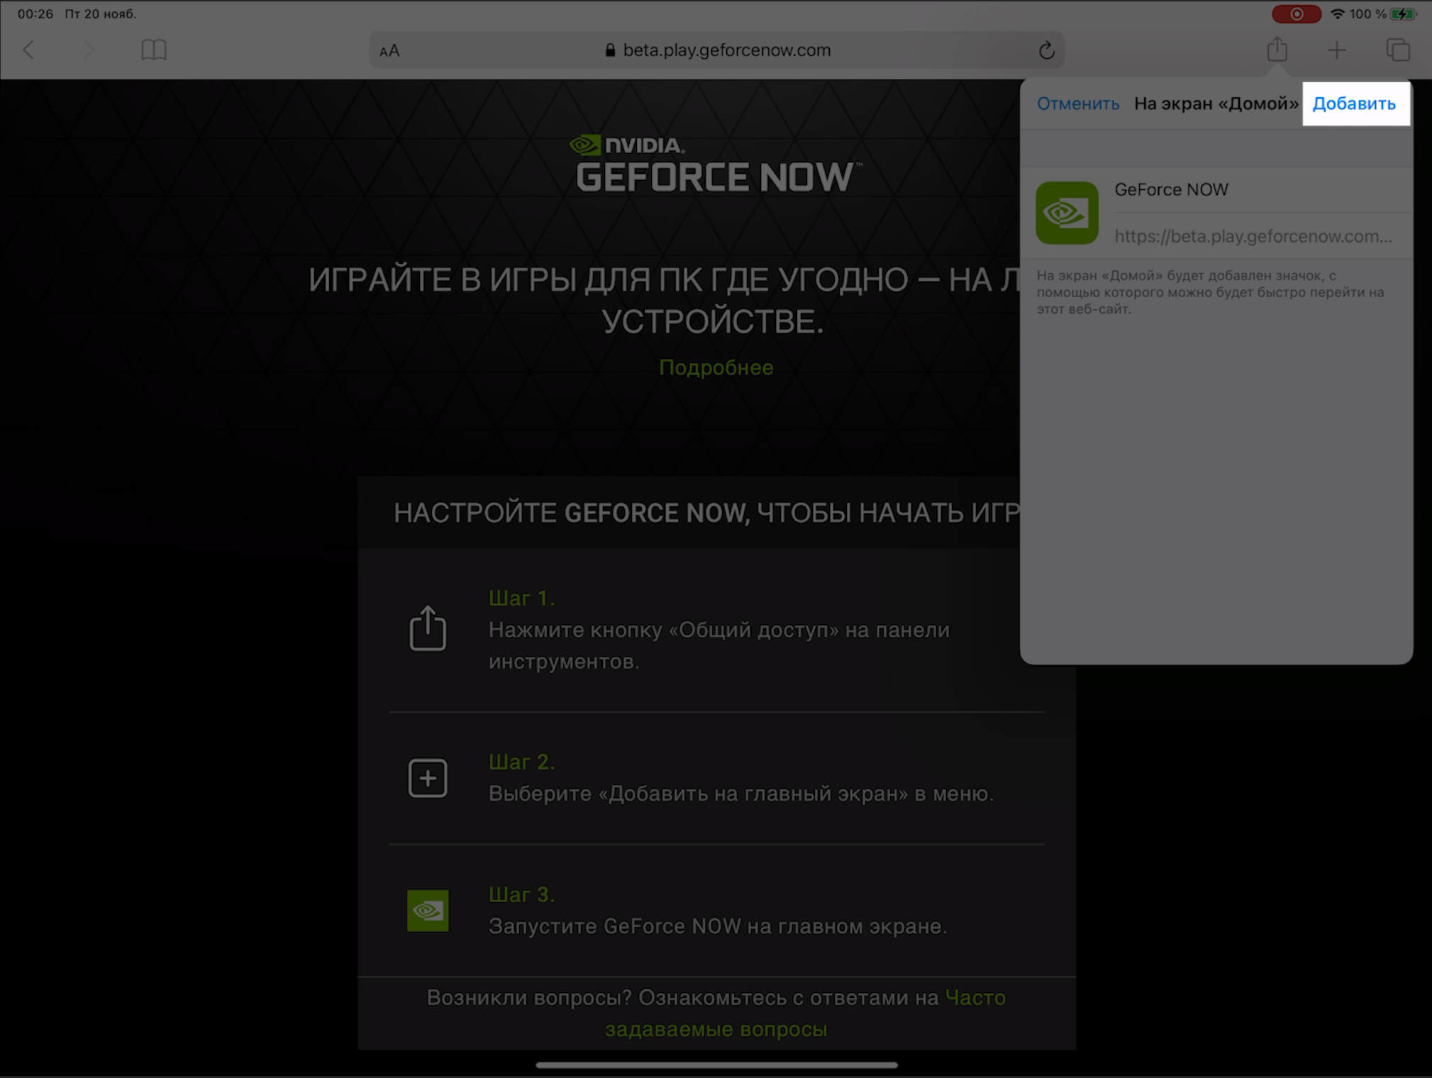Viewport: 1432px width, 1078px height.
Task: Tap the Добавить button
Action: point(1355,104)
